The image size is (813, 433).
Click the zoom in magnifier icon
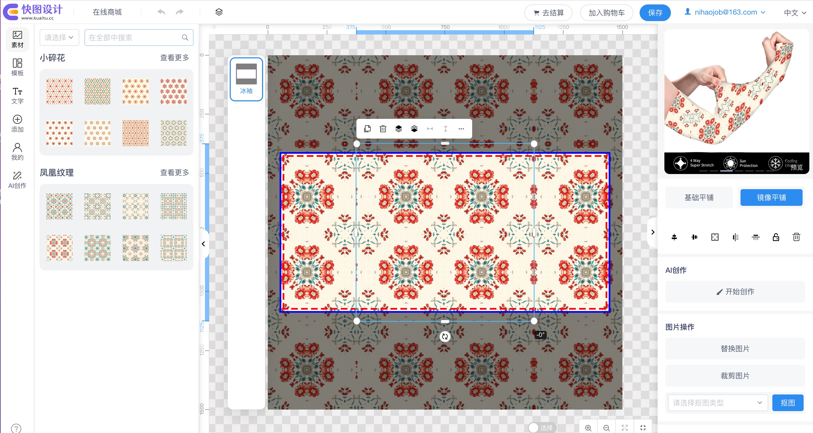(588, 428)
